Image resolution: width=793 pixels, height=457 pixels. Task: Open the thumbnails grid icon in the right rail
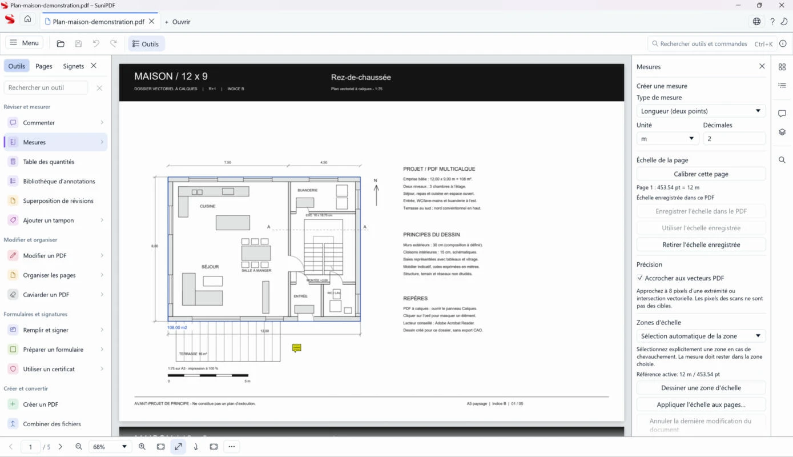(x=782, y=67)
